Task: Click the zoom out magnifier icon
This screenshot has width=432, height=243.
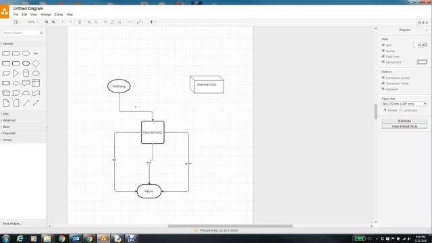Action: [x=53, y=22]
